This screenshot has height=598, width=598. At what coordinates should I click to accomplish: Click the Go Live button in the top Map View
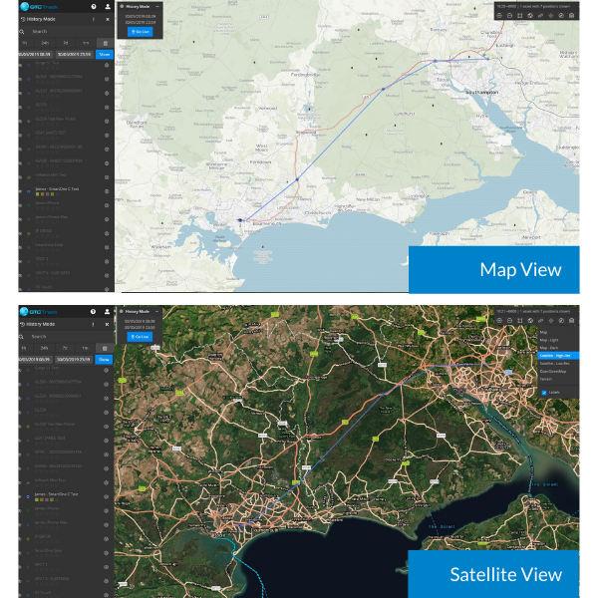[140, 32]
